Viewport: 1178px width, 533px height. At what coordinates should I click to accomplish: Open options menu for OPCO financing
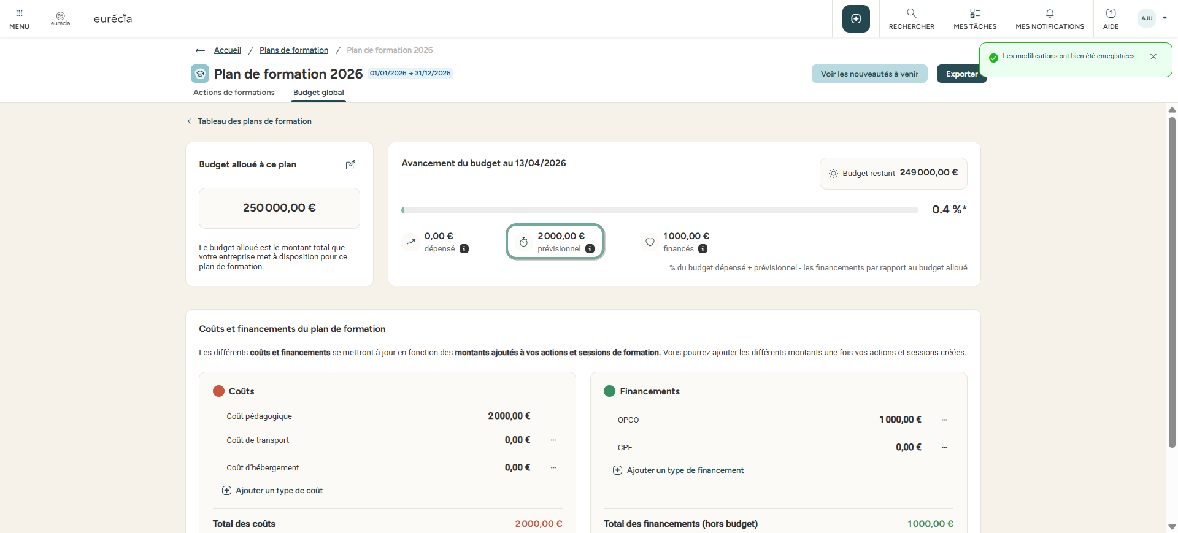(944, 420)
